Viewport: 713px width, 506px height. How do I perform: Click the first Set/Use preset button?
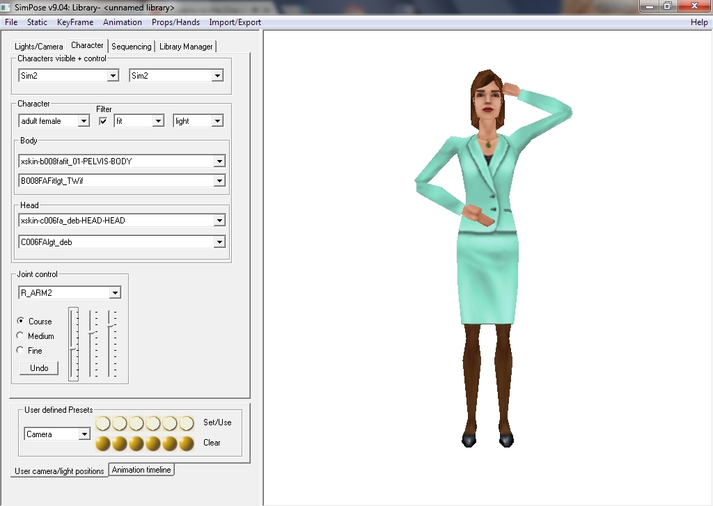pos(102,423)
